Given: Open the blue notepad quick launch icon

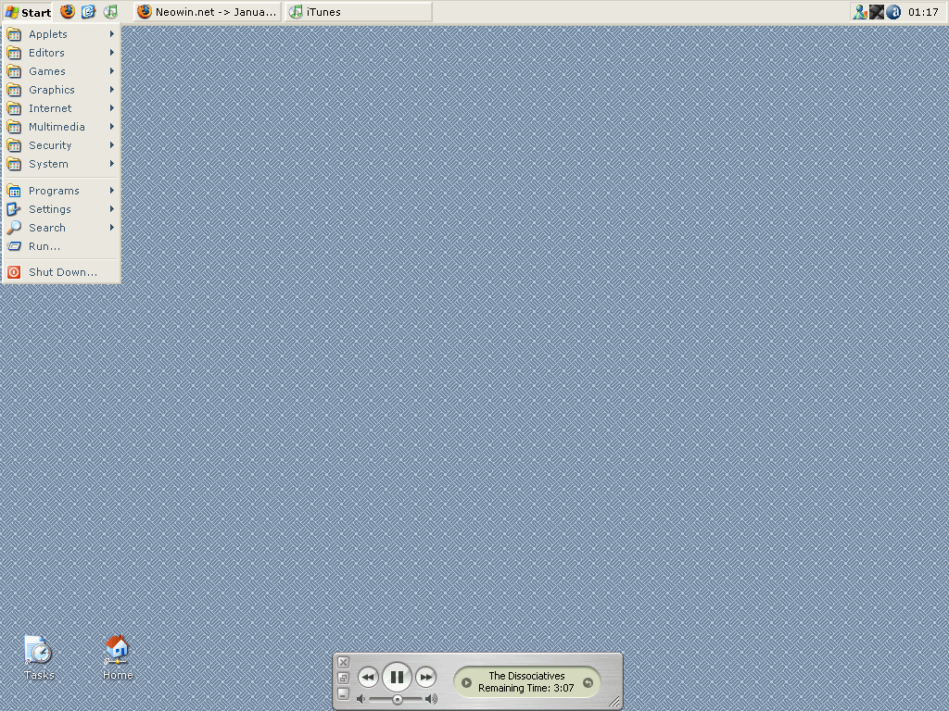Looking at the screenshot, I should pyautogui.click(x=88, y=11).
